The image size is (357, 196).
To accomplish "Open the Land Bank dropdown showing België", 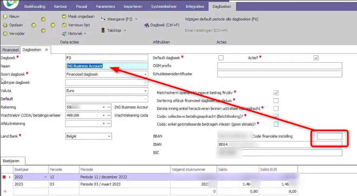I will [109, 136].
